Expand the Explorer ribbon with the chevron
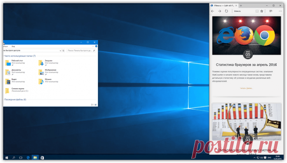The width and height of the screenshot is (287, 163). (93, 46)
